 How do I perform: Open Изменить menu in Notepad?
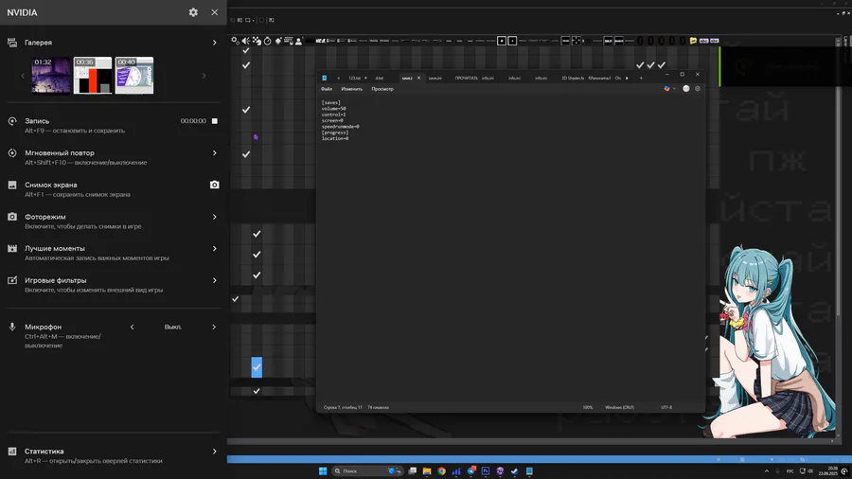[351, 89]
